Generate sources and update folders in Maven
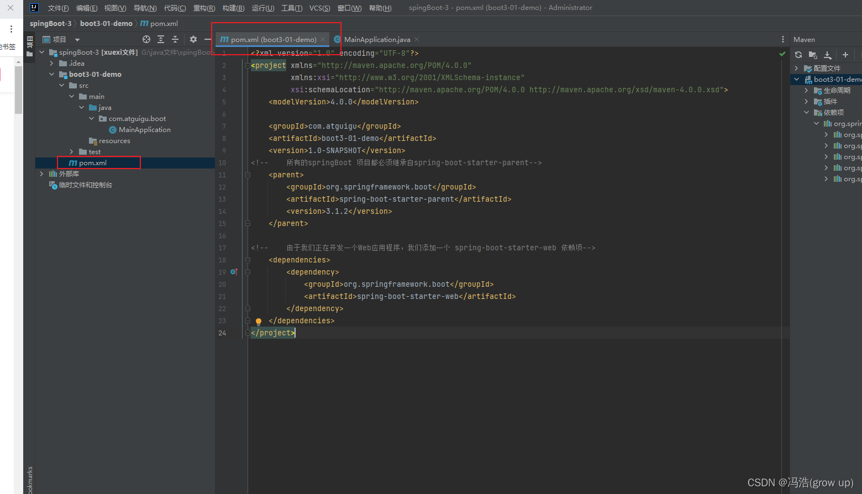The image size is (862, 494). point(813,55)
